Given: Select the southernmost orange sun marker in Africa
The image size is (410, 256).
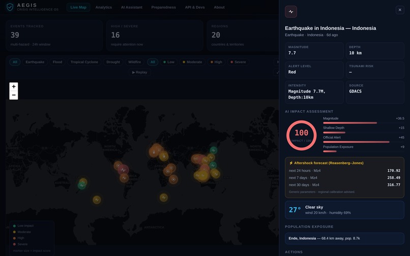Looking at the screenshot, I should pos(173,179).
